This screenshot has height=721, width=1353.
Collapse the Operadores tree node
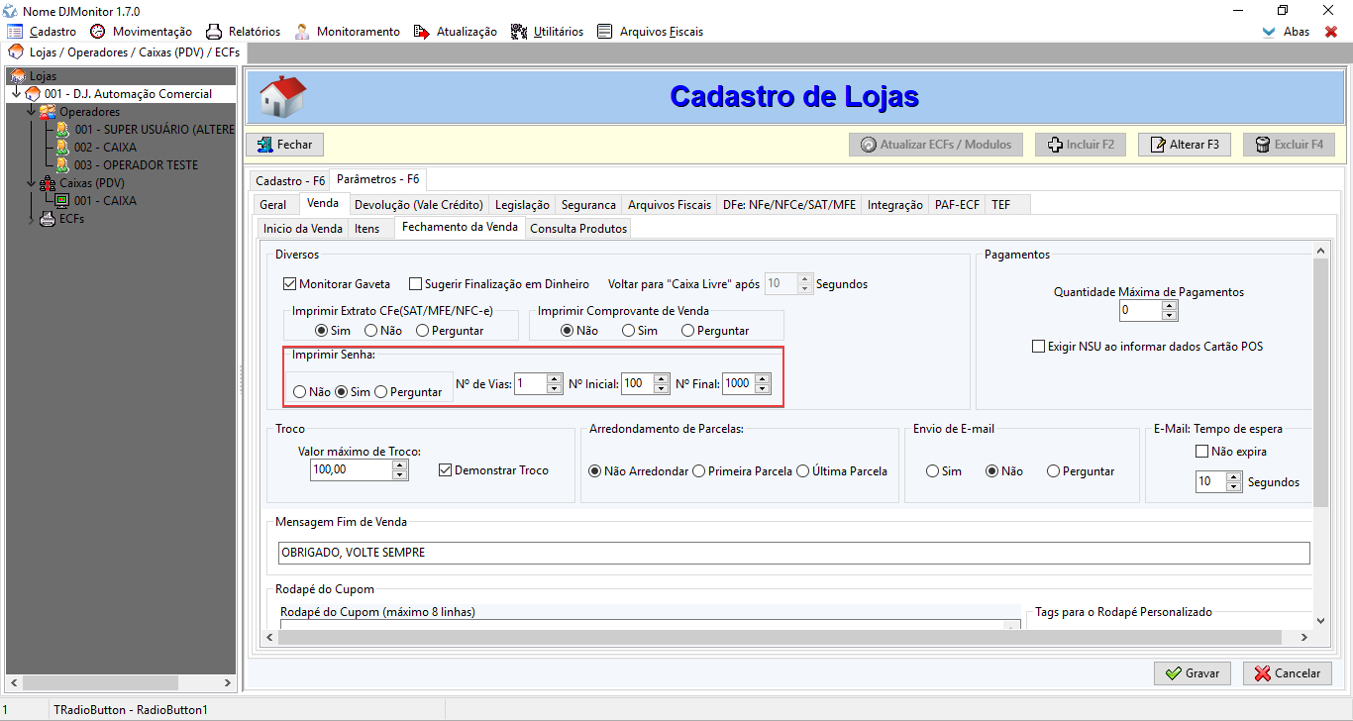point(32,112)
